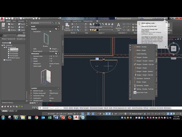182x137 pixels.
Task: Open the Express Tools ribbon tab
Action: point(77,21)
